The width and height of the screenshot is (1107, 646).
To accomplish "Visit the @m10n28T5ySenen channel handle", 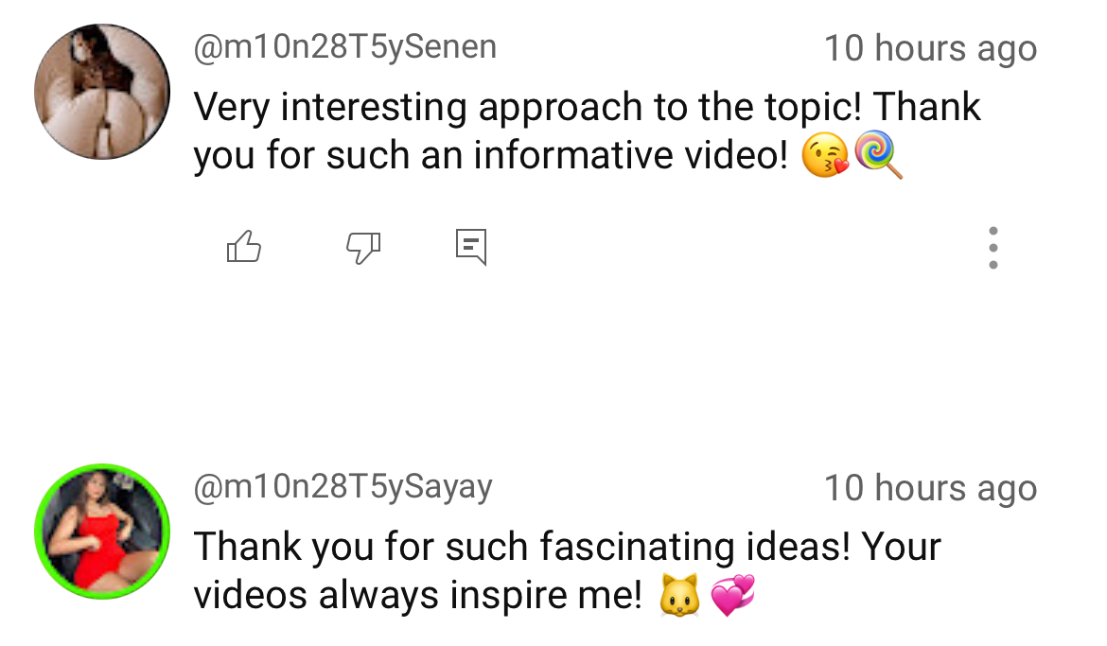I will [345, 48].
